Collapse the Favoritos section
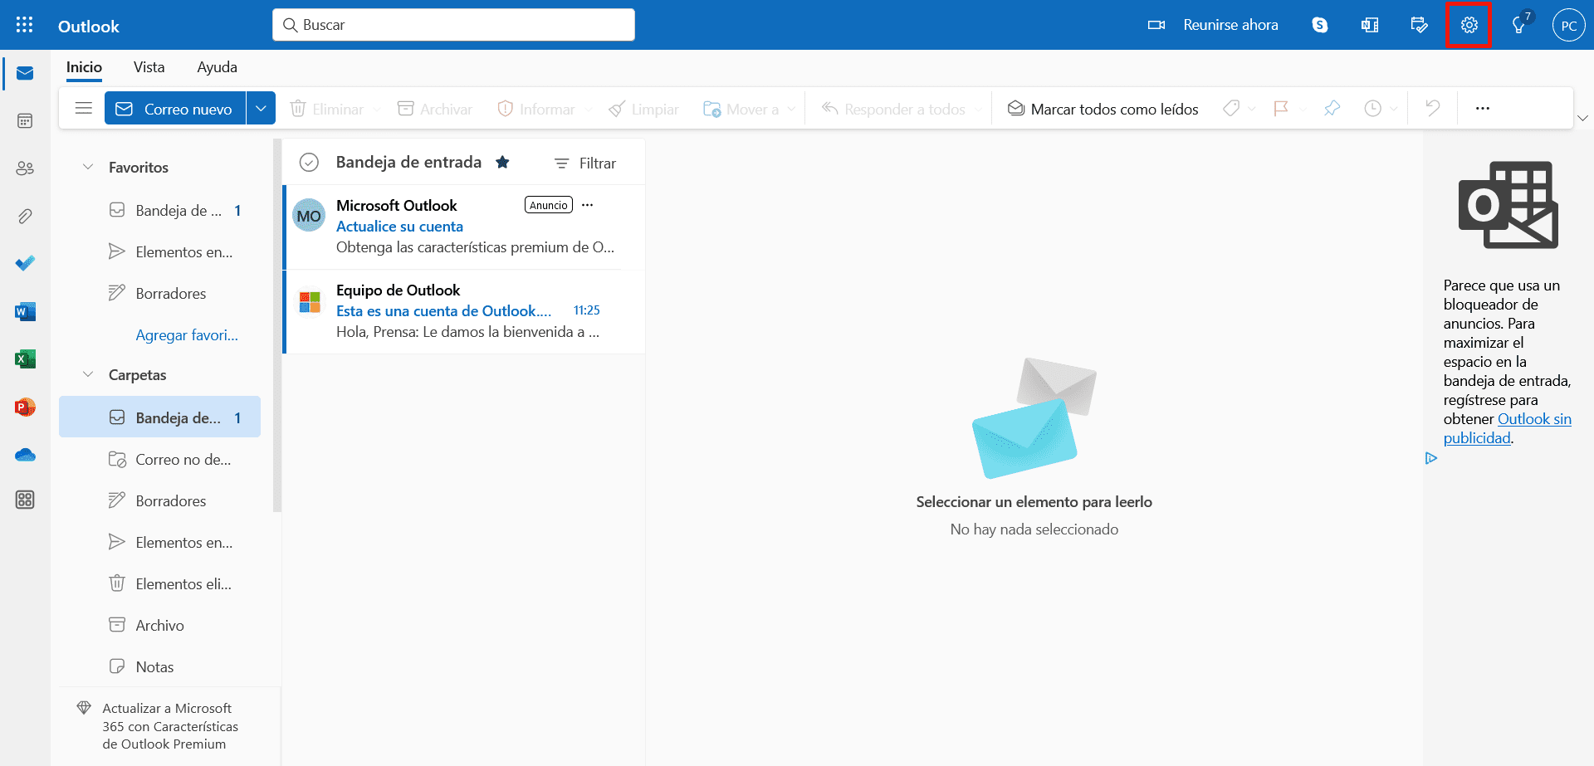Screen dimensions: 1594x766 (88, 167)
